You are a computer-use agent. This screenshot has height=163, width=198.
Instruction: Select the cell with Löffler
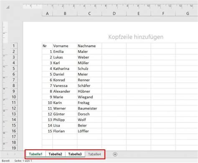tap(89, 131)
